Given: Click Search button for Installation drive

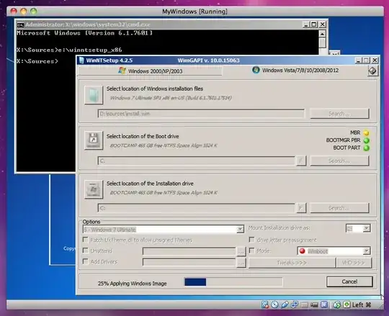Looking at the screenshot, I should pyautogui.click(x=339, y=208).
